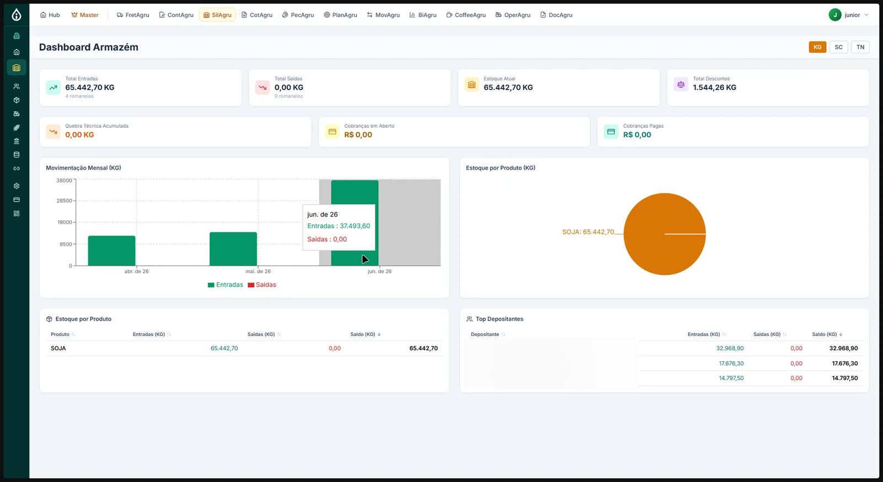Click the red Saídas legend swatch
883x482 pixels.
[x=251, y=285]
